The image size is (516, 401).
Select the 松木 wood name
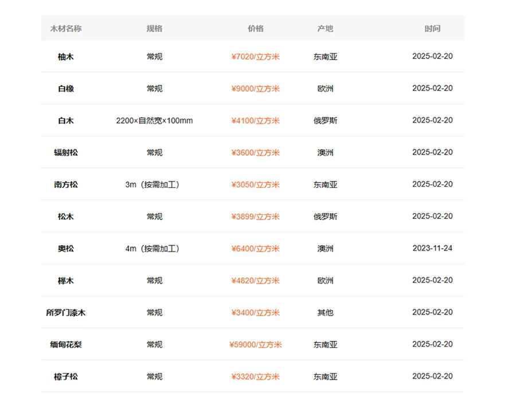66,217
